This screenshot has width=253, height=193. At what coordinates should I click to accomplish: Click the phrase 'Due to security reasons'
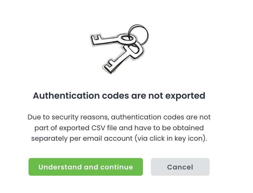(x=68, y=117)
